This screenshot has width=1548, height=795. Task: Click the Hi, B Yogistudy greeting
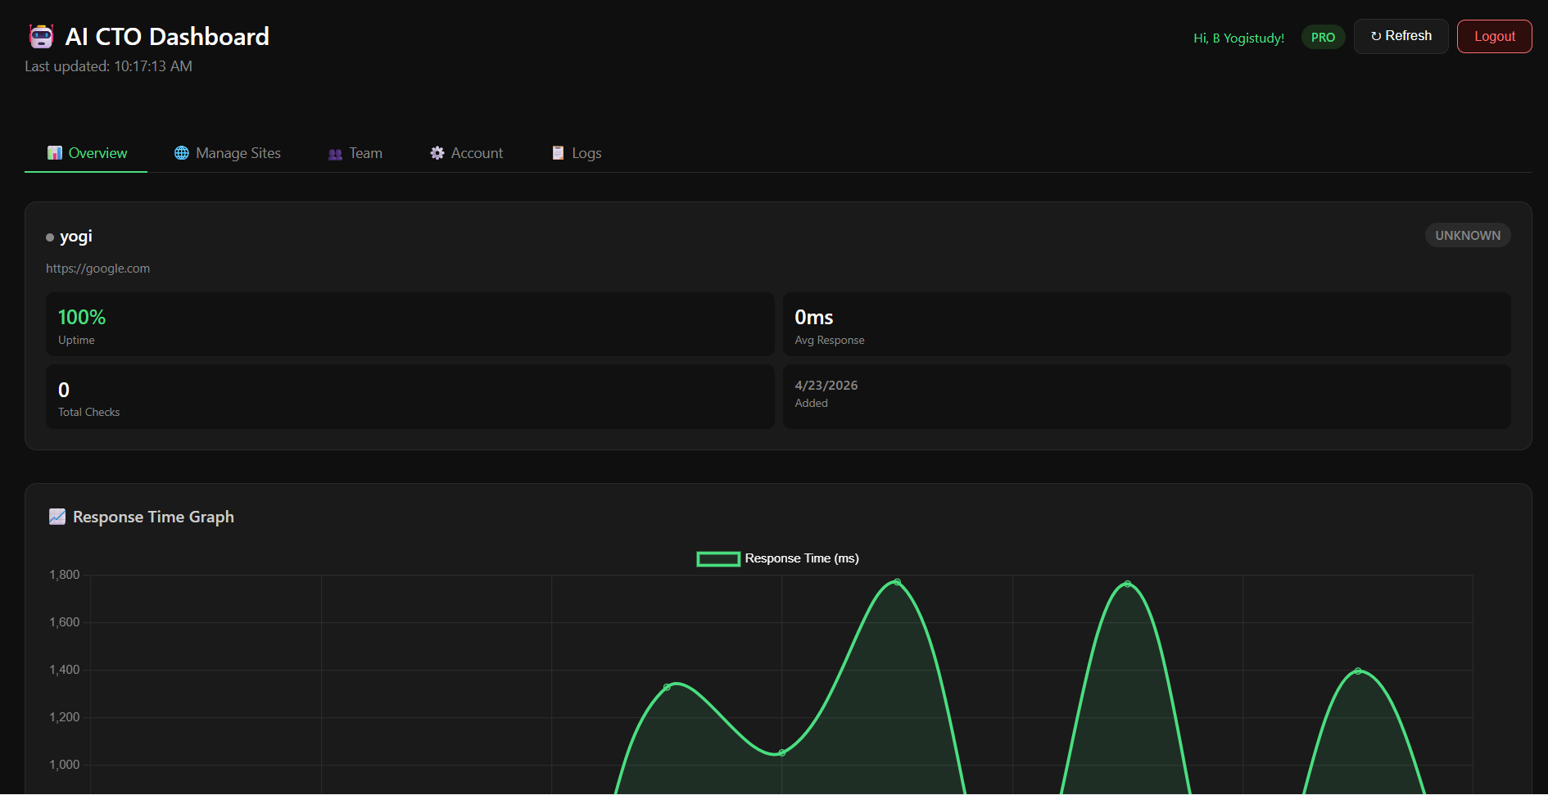click(x=1238, y=38)
